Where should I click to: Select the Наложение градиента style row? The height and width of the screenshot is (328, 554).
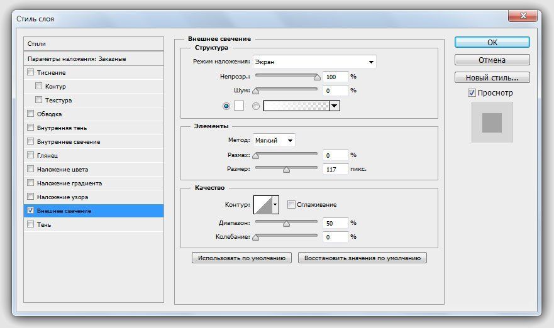coord(94,183)
